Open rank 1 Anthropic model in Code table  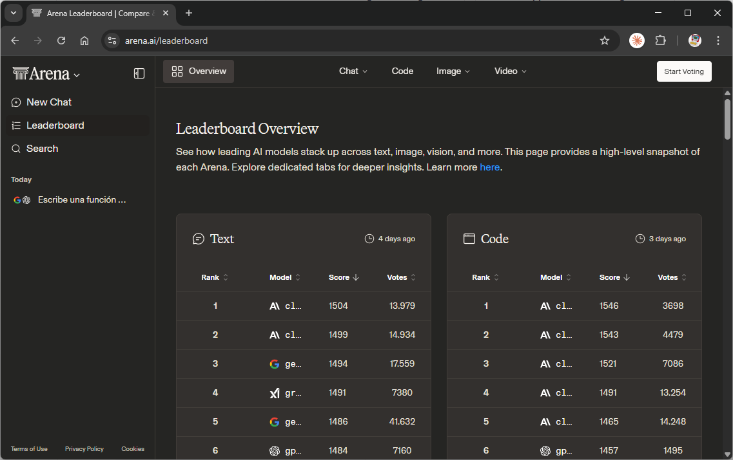click(x=556, y=306)
